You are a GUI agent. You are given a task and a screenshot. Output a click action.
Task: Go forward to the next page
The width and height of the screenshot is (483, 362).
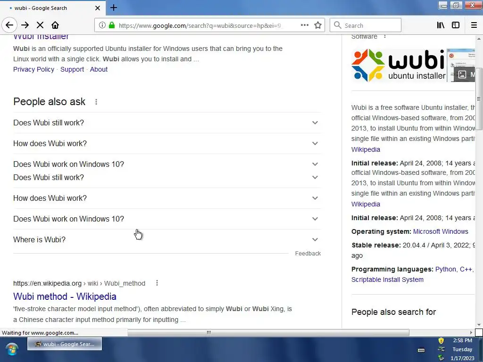(25, 25)
